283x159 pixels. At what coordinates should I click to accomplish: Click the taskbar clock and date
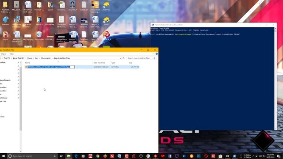270,156
